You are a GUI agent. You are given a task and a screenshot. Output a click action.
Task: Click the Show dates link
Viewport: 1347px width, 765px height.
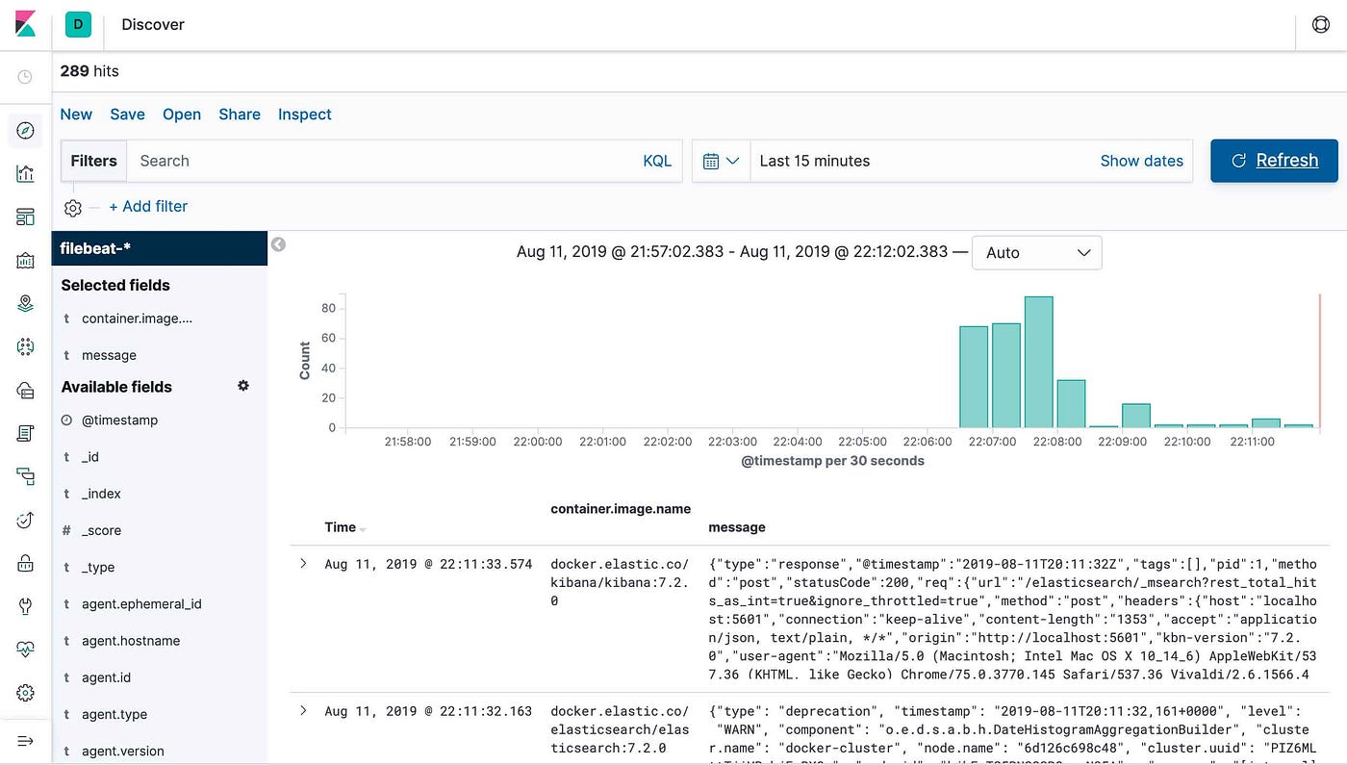coord(1142,161)
